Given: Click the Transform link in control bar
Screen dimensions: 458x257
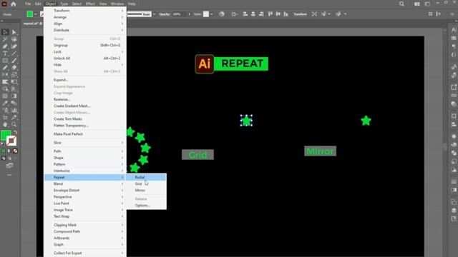Looking at the screenshot, I should [x=300, y=14].
